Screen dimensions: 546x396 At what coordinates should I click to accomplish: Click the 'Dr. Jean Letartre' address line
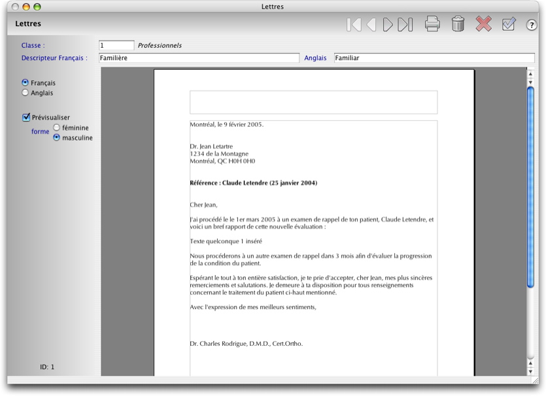click(211, 146)
